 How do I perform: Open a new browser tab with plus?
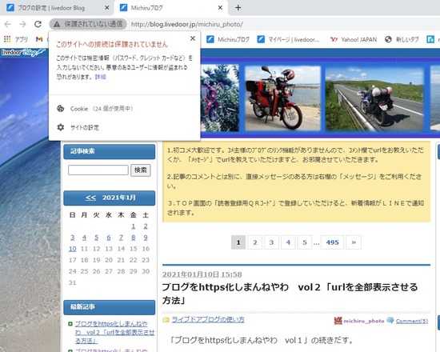coord(238,8)
